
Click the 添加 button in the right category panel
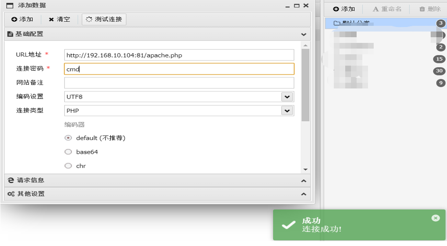344,9
